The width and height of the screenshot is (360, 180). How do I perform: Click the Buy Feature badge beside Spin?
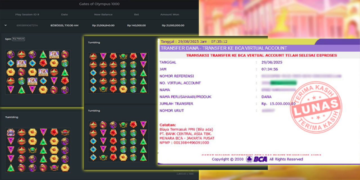pyautogui.click(x=18, y=39)
